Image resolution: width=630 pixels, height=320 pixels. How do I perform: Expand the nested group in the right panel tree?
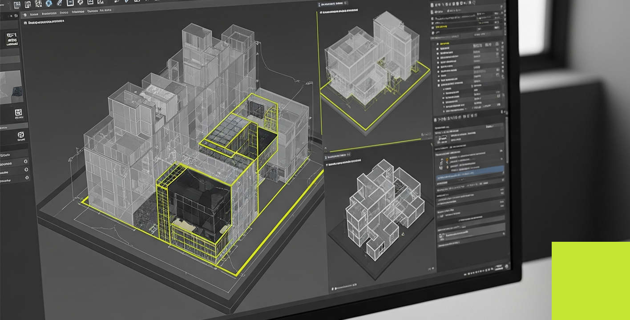click(x=439, y=85)
